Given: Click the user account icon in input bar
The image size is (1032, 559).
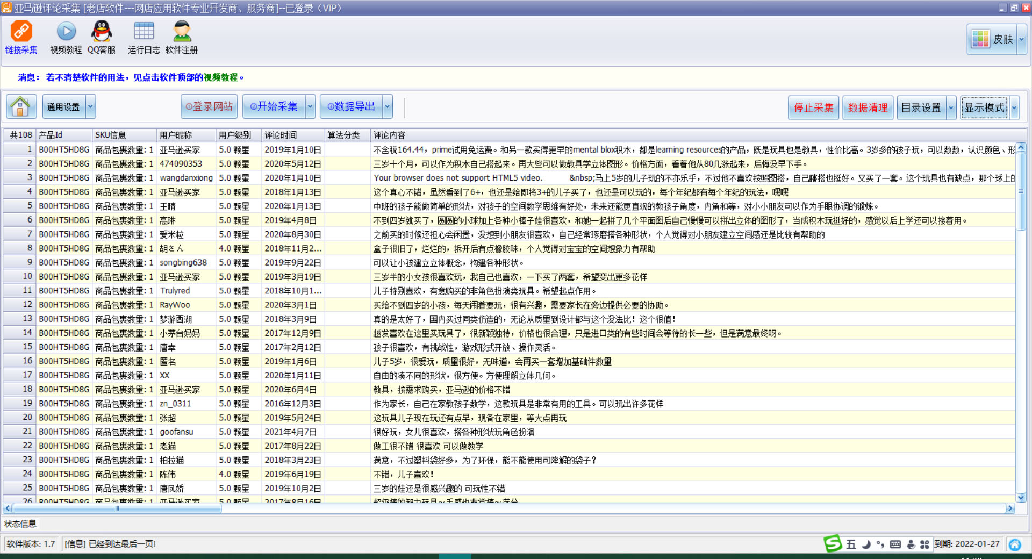Looking at the screenshot, I should pos(911,544).
